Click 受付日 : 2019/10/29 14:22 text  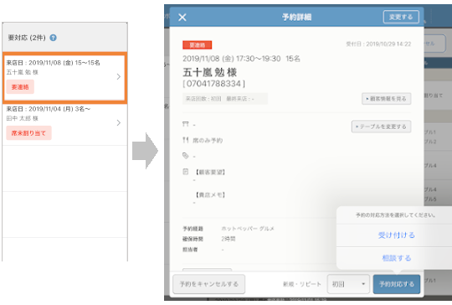[378, 44]
